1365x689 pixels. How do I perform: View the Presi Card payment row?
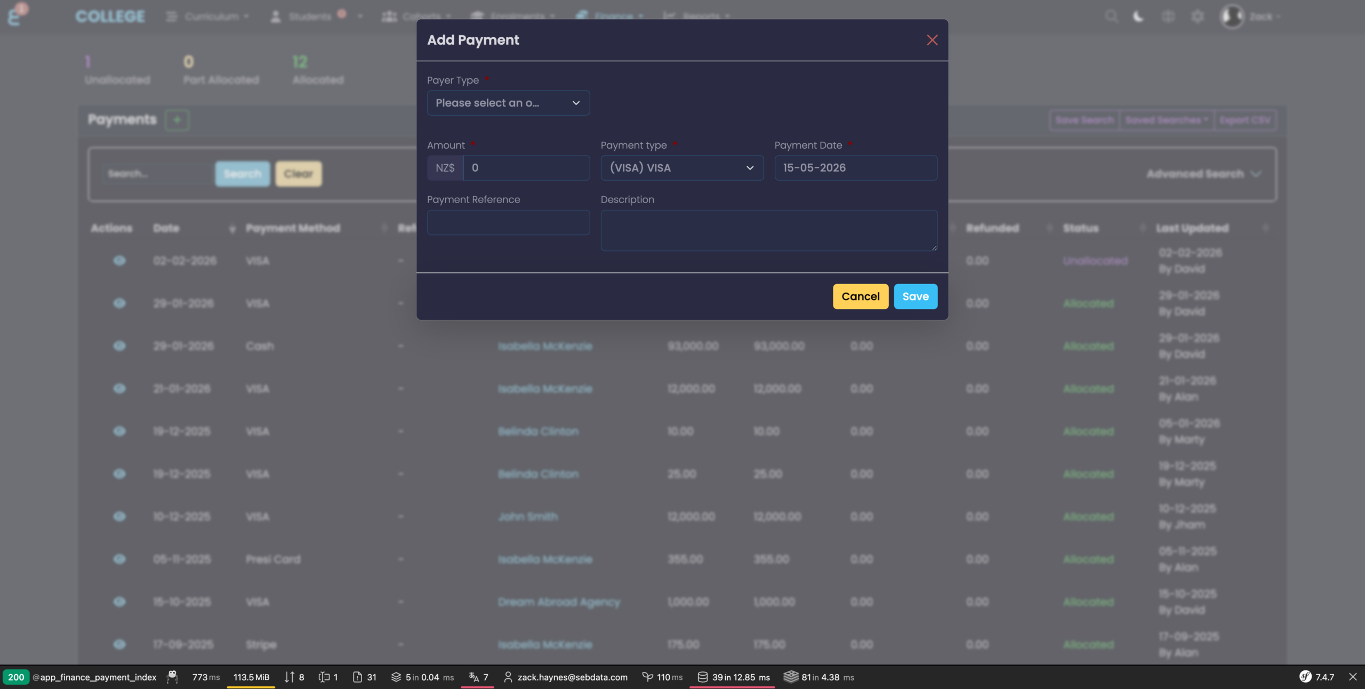119,559
